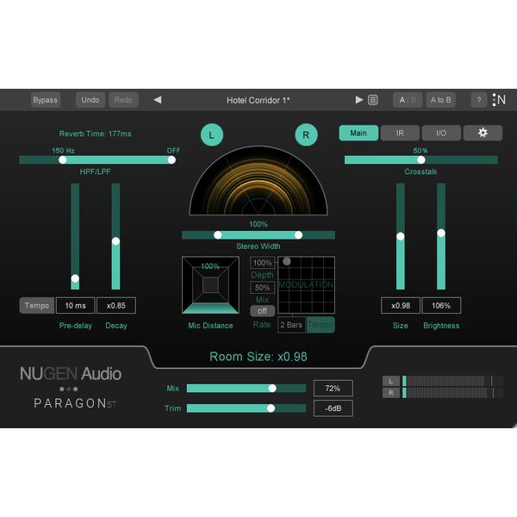Click the R channel circle
The width and height of the screenshot is (517, 517).
[x=306, y=135]
